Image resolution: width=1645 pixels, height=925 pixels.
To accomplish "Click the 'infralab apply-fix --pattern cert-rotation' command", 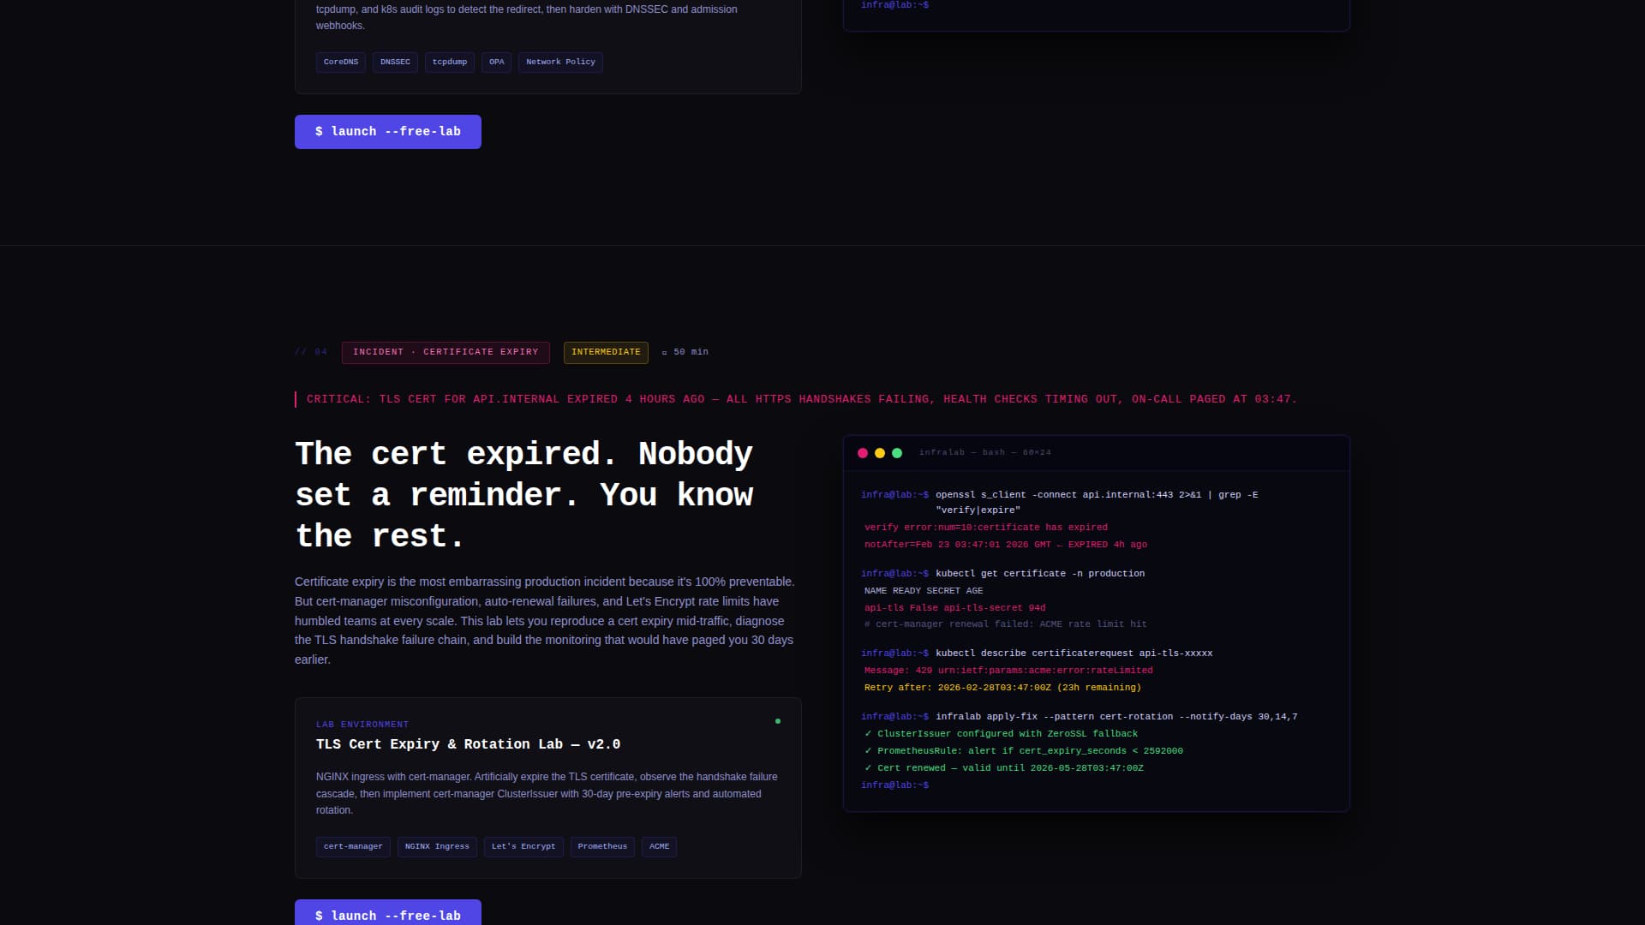I will pos(1116,717).
